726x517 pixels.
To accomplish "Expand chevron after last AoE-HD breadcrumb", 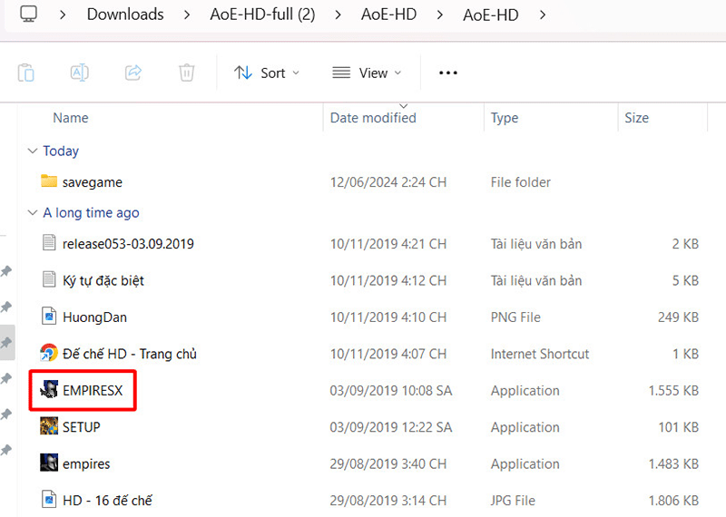I will [x=543, y=15].
